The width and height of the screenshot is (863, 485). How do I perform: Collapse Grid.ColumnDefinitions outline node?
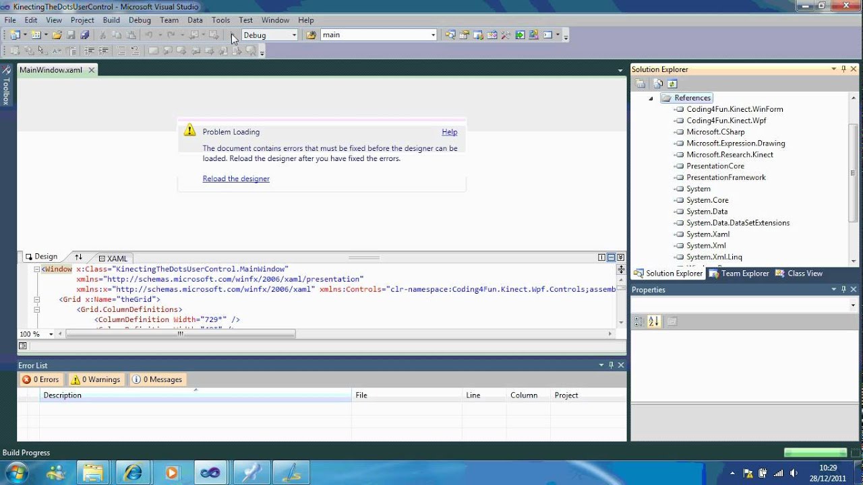[x=37, y=310]
